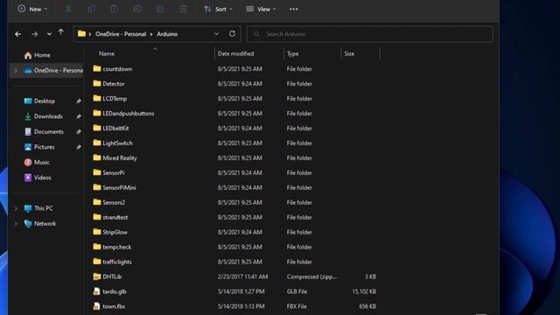Viewport: 560px width, 315px height.
Task: Open Pictures quick access item
Action: point(39,147)
